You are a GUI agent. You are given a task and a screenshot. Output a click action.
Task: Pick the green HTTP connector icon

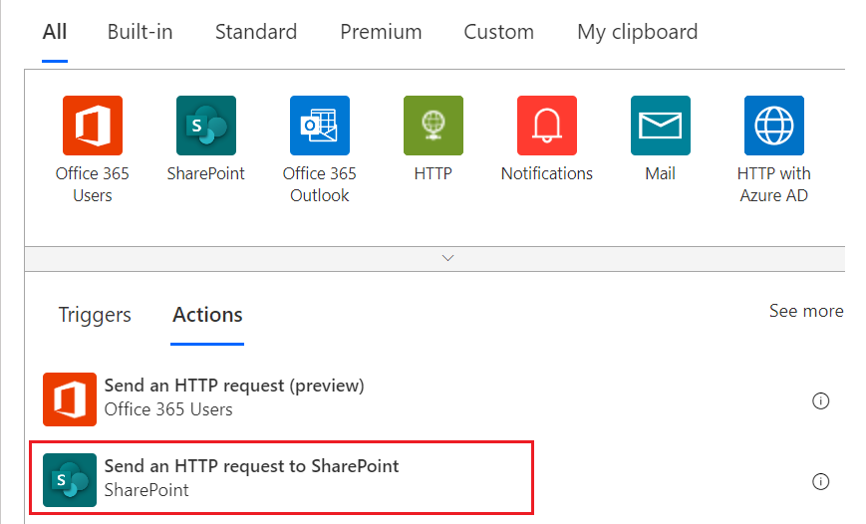pyautogui.click(x=433, y=126)
